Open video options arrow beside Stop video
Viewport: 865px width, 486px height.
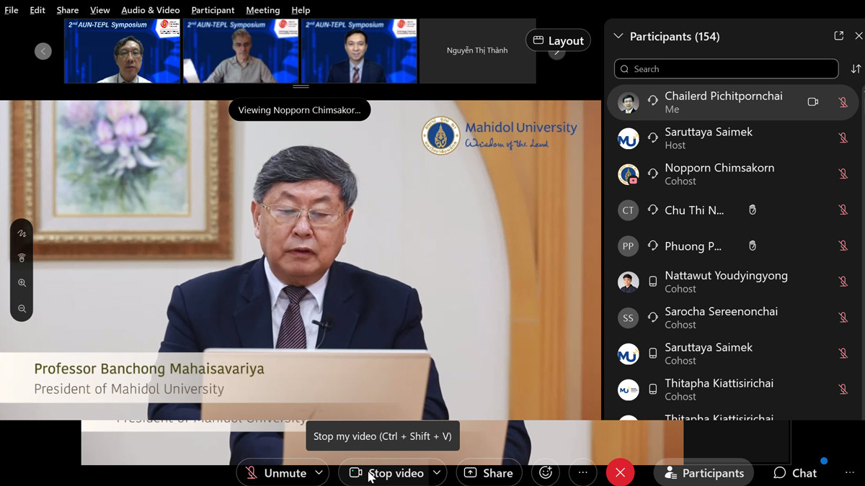click(x=437, y=473)
